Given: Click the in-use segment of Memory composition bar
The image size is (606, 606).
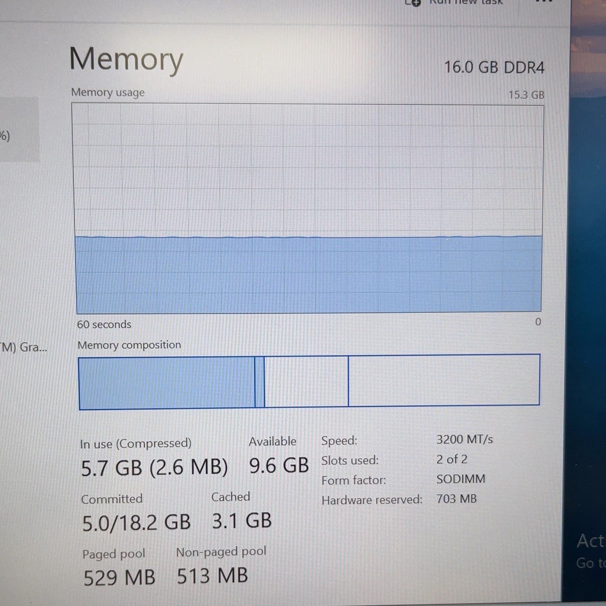Looking at the screenshot, I should [167, 383].
